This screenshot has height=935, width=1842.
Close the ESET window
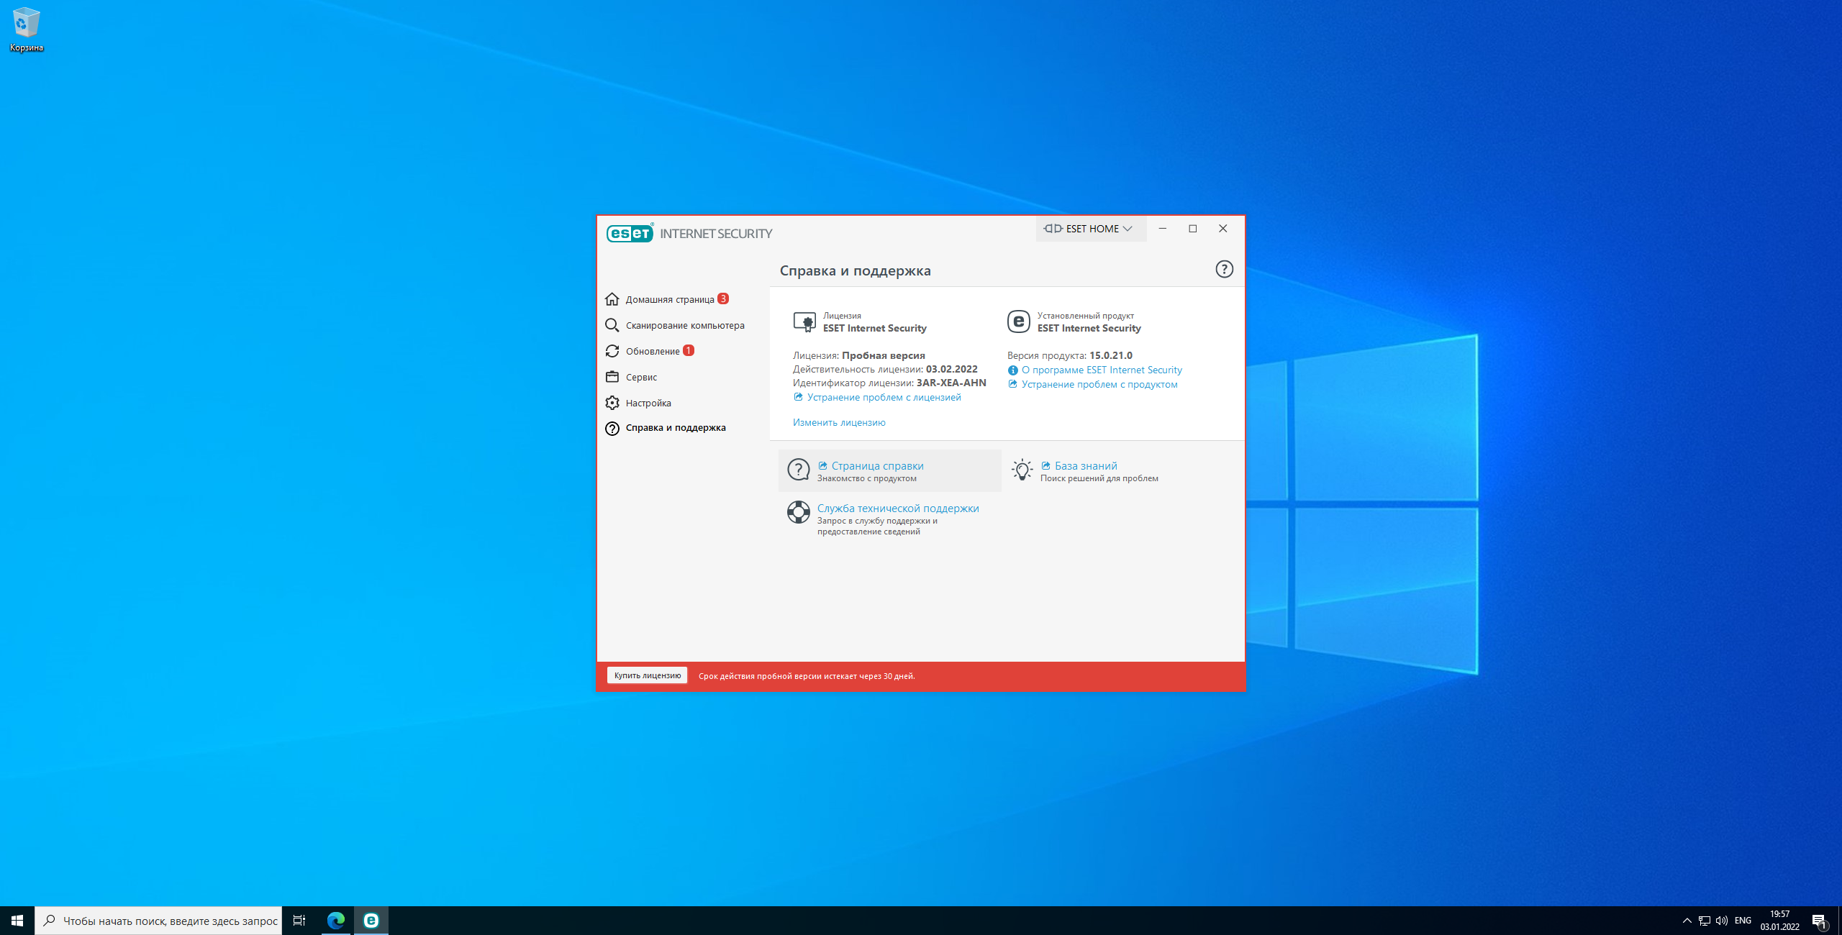(x=1222, y=229)
